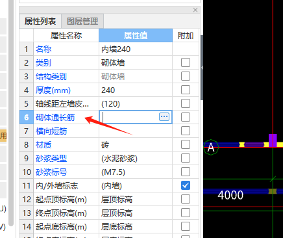This screenshot has width=283, height=238.
Task: Select the 砂浆类型 property link
Action: pyautogui.click(x=51, y=159)
